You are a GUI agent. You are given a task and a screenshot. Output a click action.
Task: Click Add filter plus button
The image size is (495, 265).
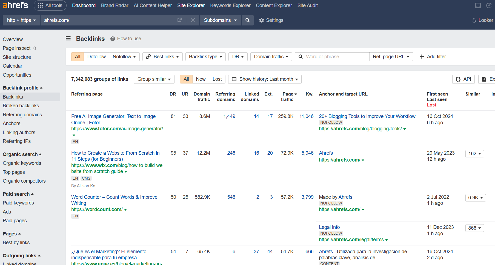click(433, 57)
